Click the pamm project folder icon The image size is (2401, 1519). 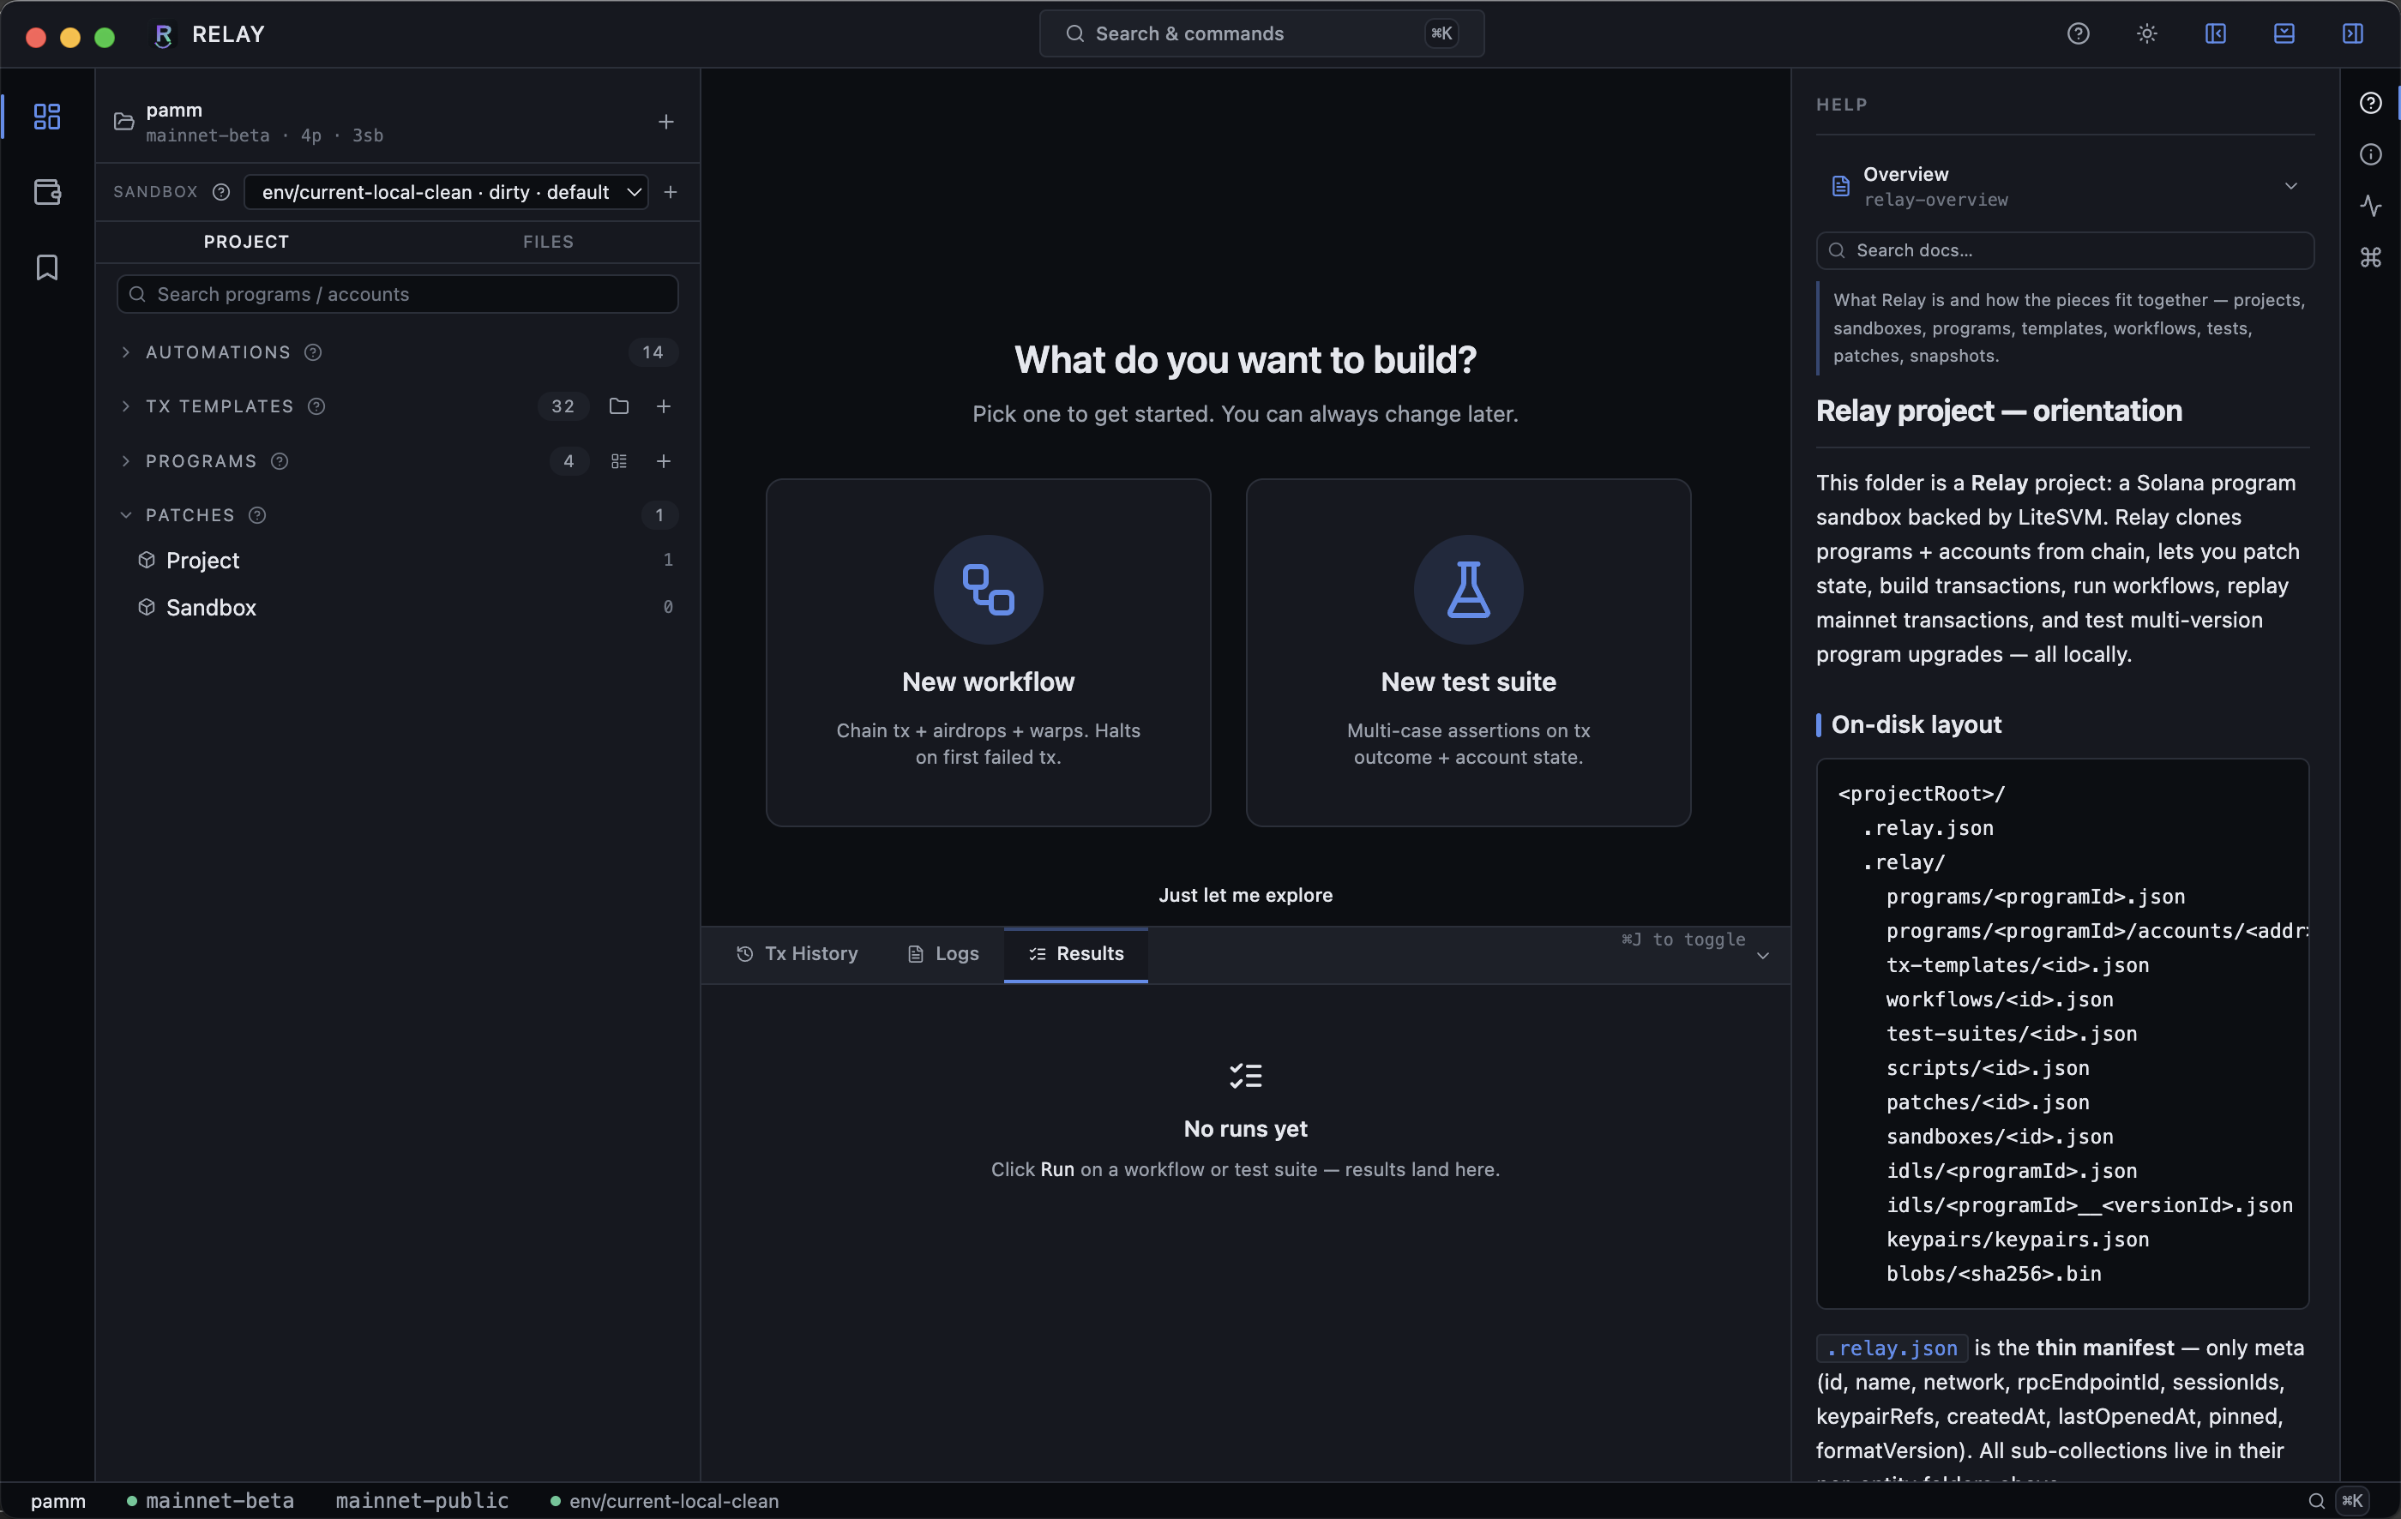[x=123, y=122]
